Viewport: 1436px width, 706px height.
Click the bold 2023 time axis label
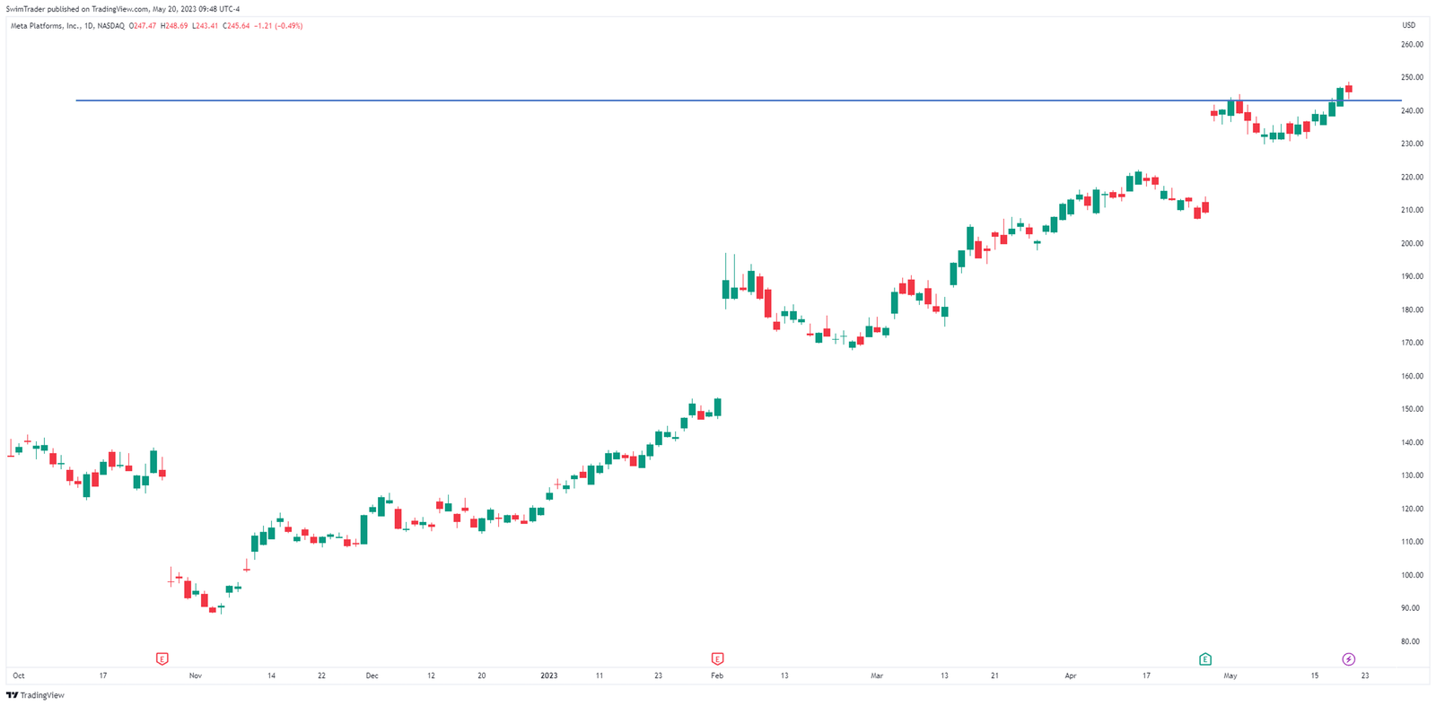coord(548,675)
